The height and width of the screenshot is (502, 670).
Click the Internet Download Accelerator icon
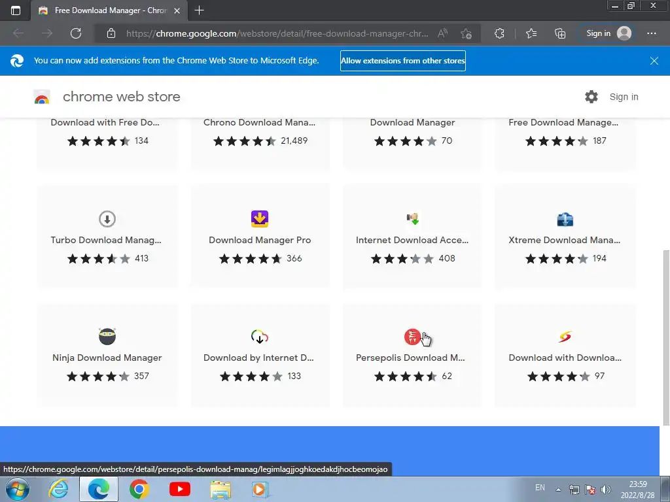(412, 219)
